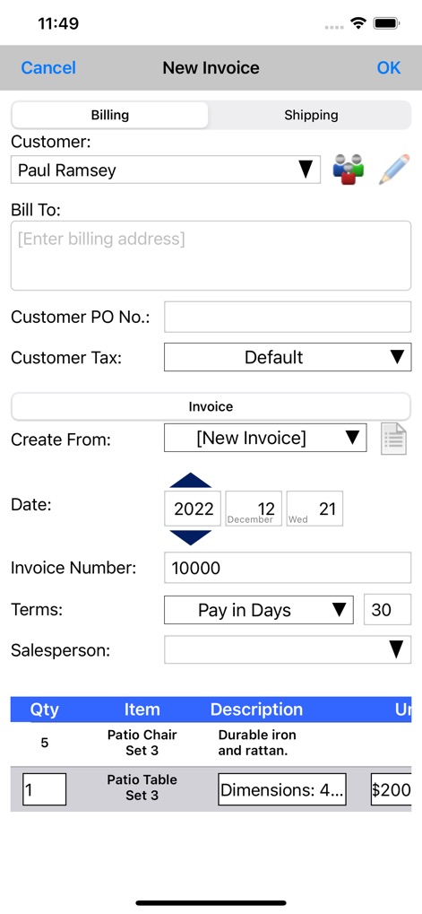Switch to the Billing tab
422x914 pixels.
click(109, 115)
